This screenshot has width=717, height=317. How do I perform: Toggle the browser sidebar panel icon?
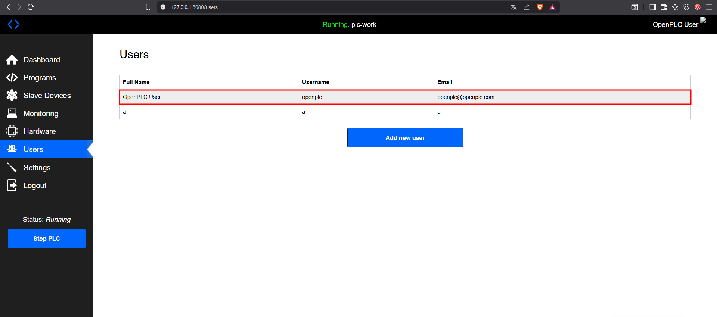tap(653, 7)
